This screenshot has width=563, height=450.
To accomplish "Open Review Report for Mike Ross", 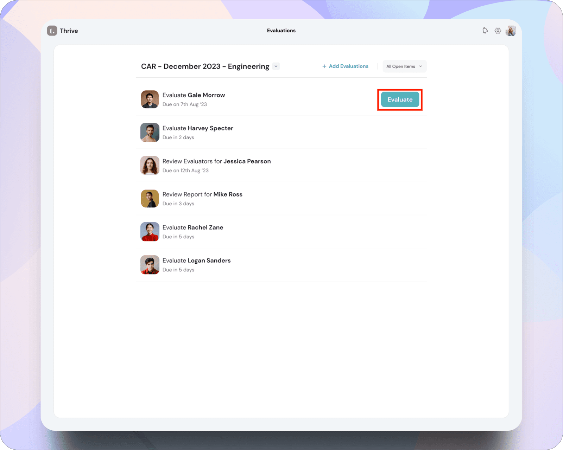I will tap(202, 194).
